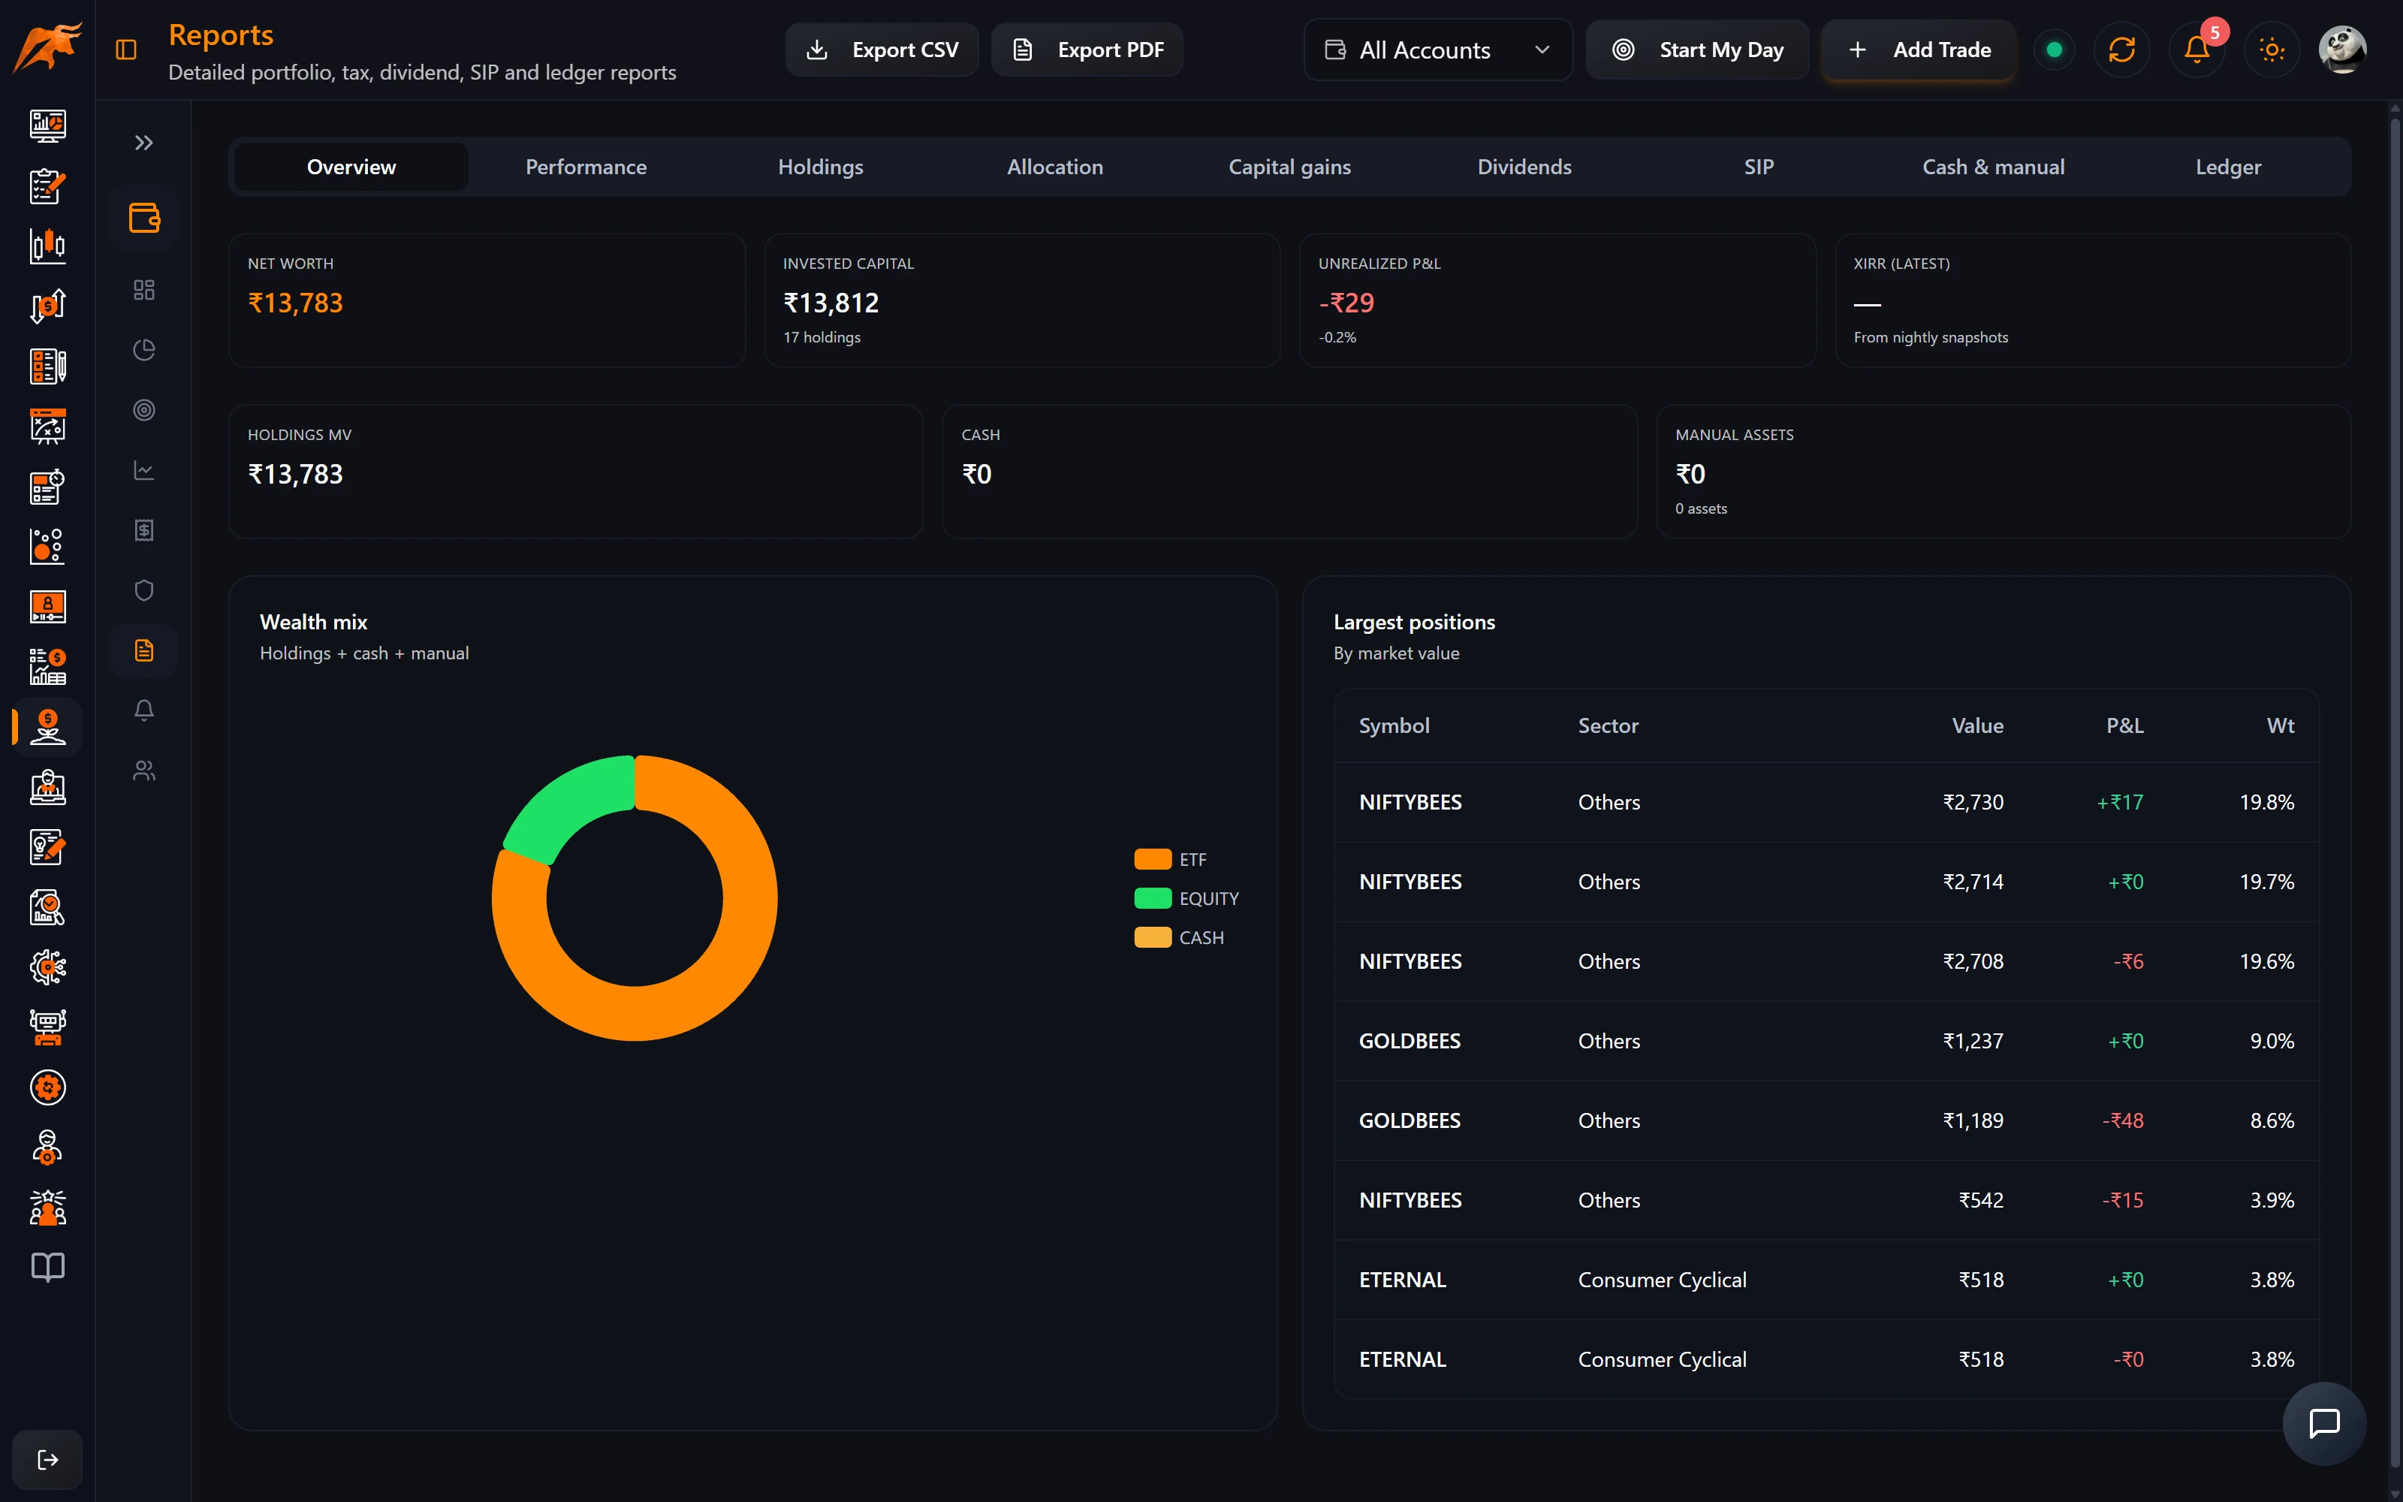Click the Export CSV button
Viewport: 2403px width, 1502px height.
882,50
